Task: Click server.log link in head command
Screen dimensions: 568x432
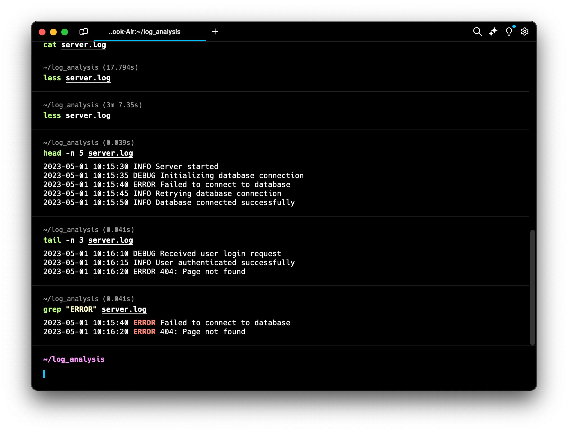Action: [110, 153]
